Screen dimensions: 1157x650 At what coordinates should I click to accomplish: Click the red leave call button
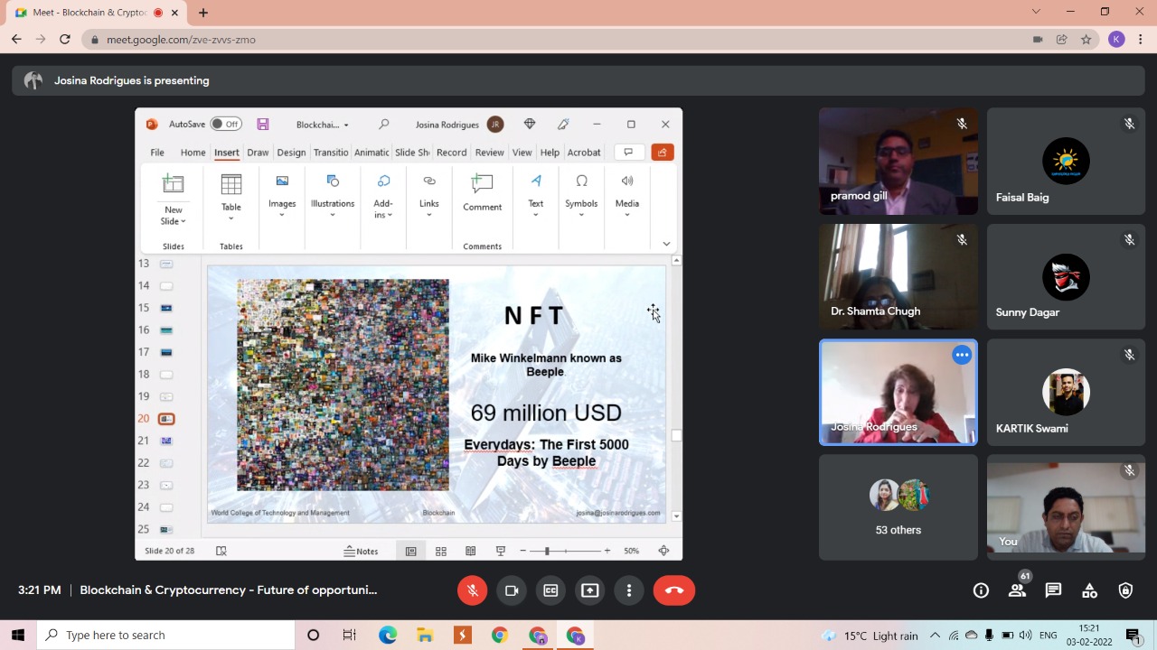click(x=673, y=590)
